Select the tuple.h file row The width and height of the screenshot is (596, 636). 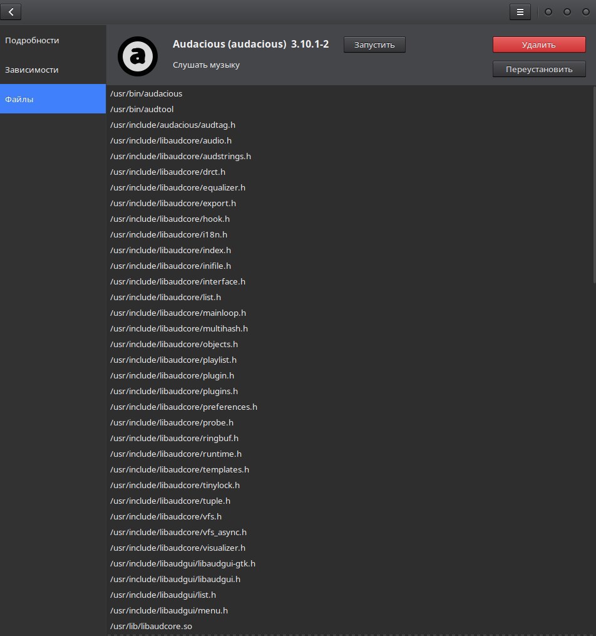point(170,501)
